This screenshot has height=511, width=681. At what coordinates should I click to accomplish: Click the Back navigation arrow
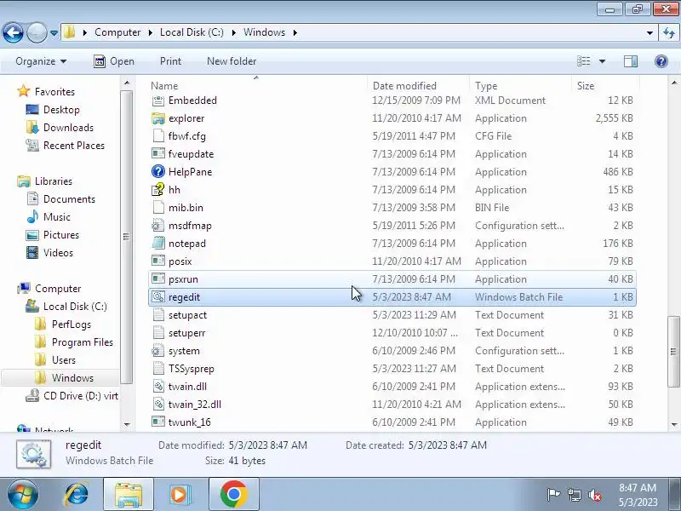point(13,32)
